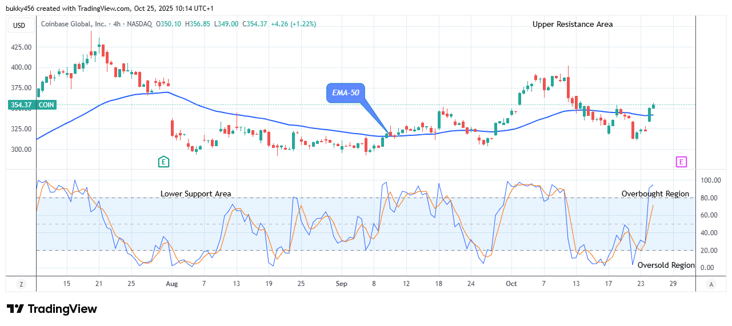Click the purple upcoming earnings E marker
Screen dimensions: 732x326
coord(681,162)
